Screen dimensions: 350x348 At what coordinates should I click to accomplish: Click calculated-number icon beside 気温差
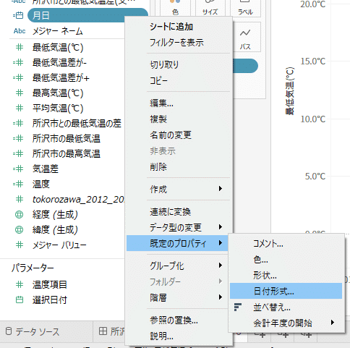point(18,169)
